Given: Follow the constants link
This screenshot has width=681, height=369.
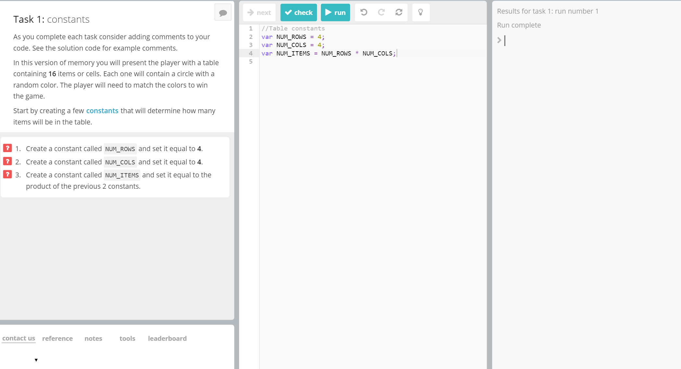Looking at the screenshot, I should tap(102, 111).
